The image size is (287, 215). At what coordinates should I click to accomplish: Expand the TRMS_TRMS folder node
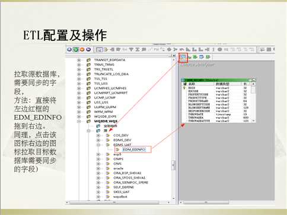click(79, 65)
